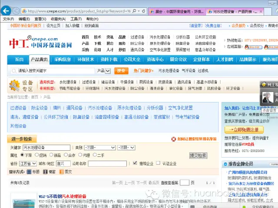
Task: Uncheck the 推荐企业 checkbox
Action: tap(135, 163)
